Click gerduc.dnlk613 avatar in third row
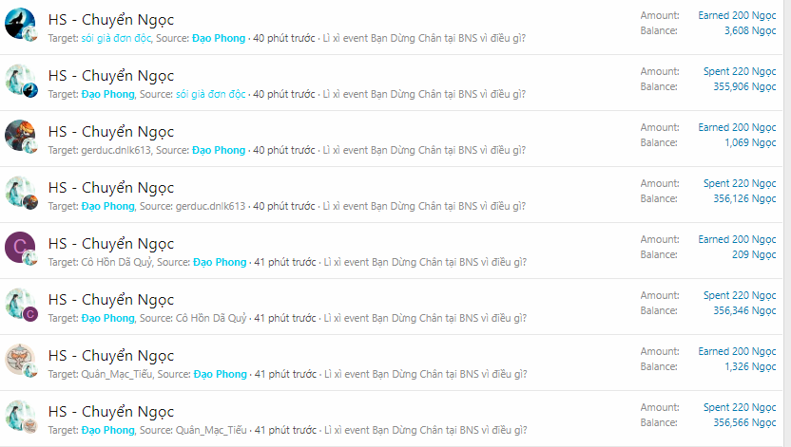Viewport: 791px width, 447px height. click(x=20, y=135)
